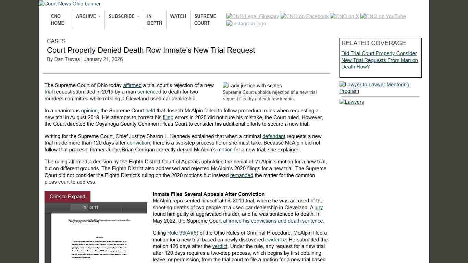This screenshot has width=468, height=263.
Task: Follow the Rule 33(A)(6) link
Action: [183, 233]
